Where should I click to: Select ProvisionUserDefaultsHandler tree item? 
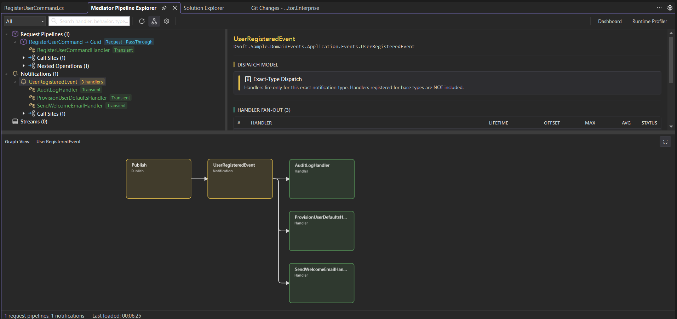tap(72, 98)
